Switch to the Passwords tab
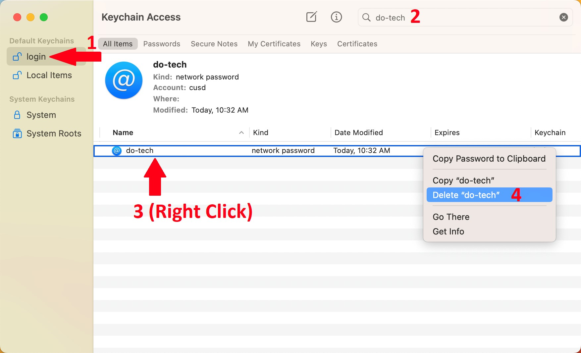Viewport: 581px width, 353px height. point(162,44)
